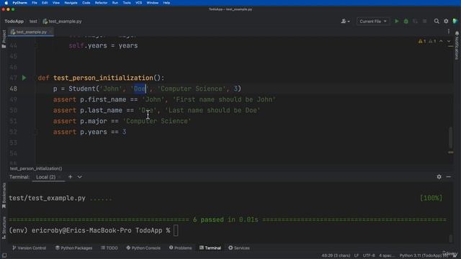Open the Structure tool window
Screen dimensions: 461x259
pos(4,228)
